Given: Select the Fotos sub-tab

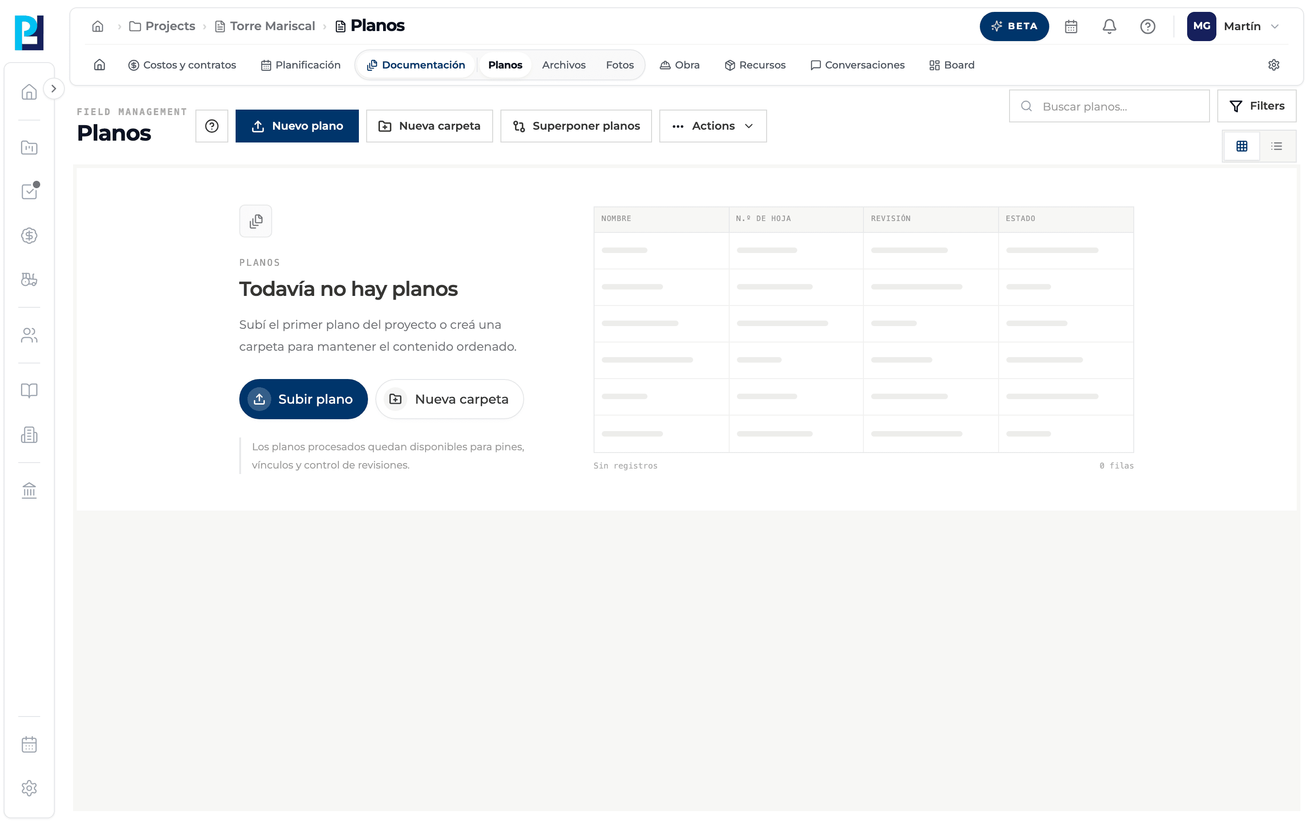Looking at the screenshot, I should click(x=620, y=65).
